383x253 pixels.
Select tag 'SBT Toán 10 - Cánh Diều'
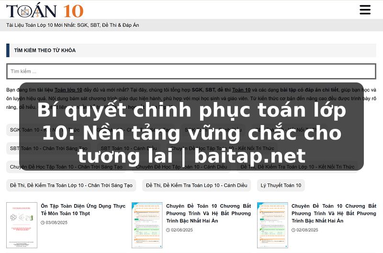pos(129,149)
